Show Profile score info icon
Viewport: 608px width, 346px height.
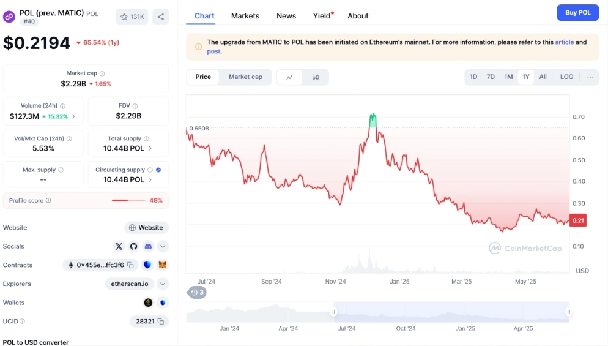[48, 200]
